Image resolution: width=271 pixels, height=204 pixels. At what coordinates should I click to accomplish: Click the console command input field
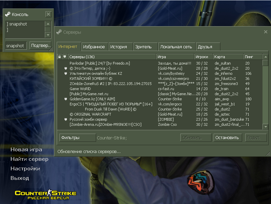click(x=16, y=46)
